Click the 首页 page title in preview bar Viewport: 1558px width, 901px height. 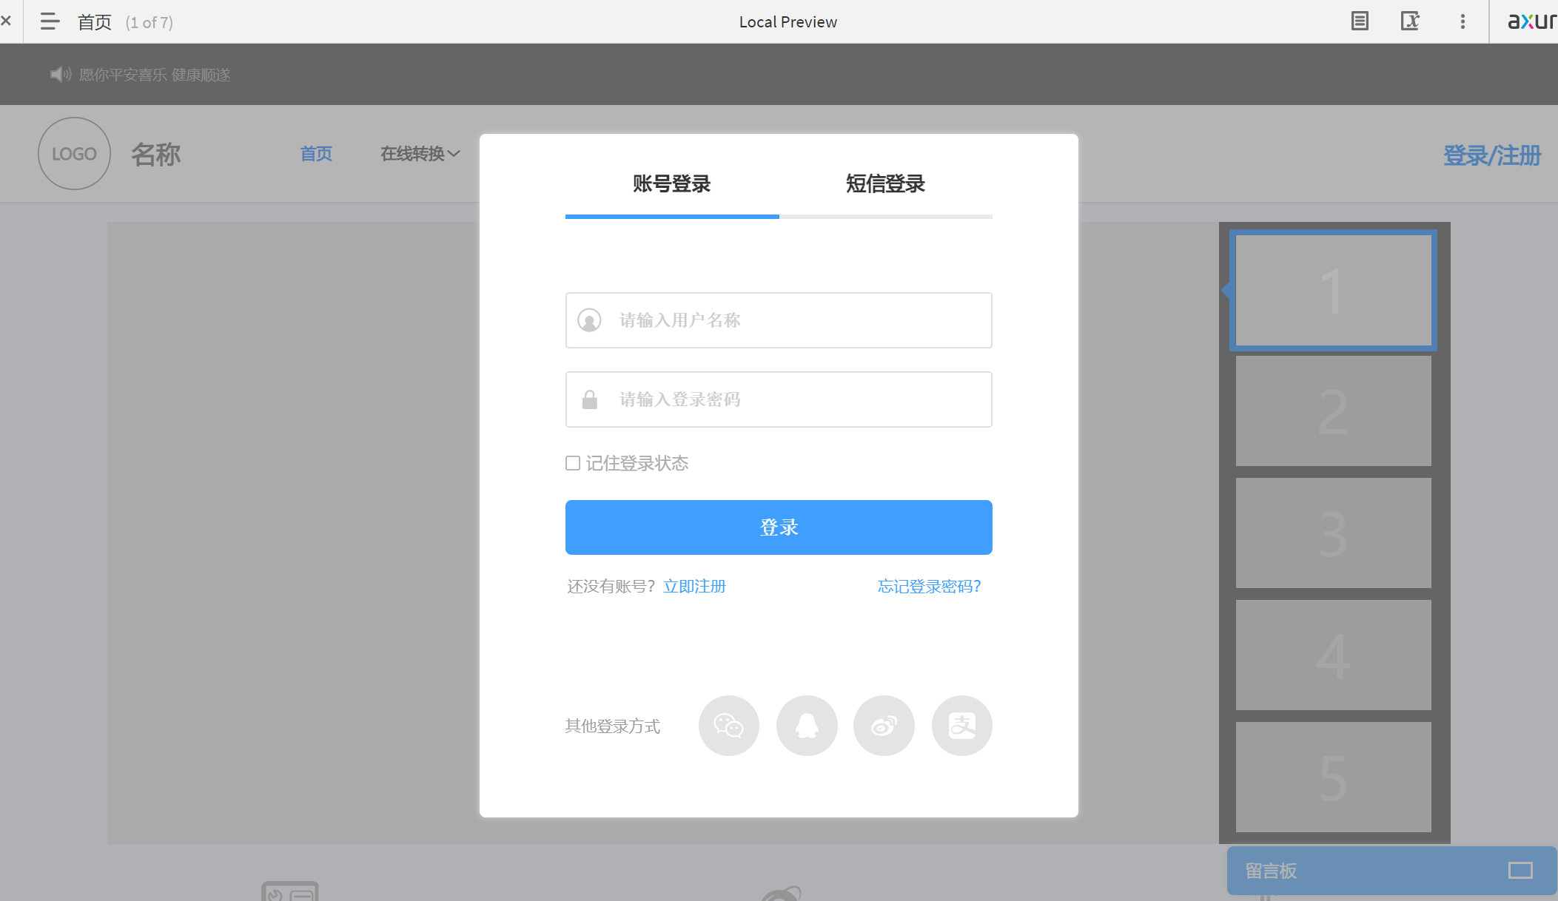pyautogui.click(x=95, y=22)
